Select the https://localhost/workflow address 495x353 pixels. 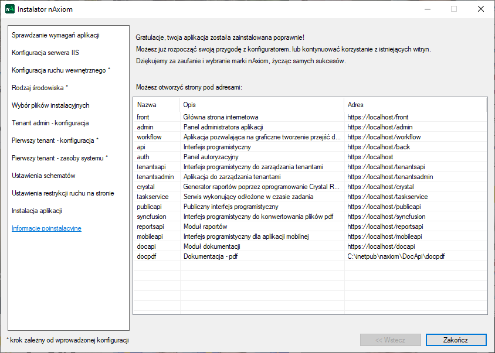384,137
